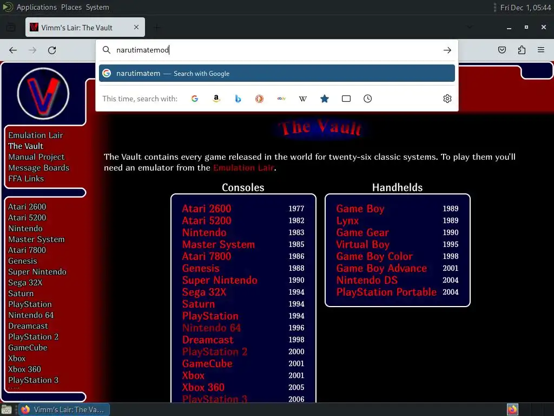The image size is (554, 416).
Task: Open the Places menu
Action: coord(71,7)
